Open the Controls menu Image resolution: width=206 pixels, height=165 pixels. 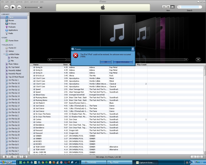pyautogui.click(x=19, y=2)
